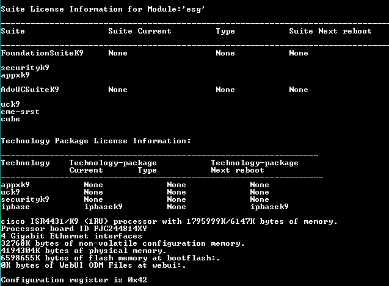Click the 'cme-srst' entry
This screenshot has height=286, width=389.
[20, 112]
